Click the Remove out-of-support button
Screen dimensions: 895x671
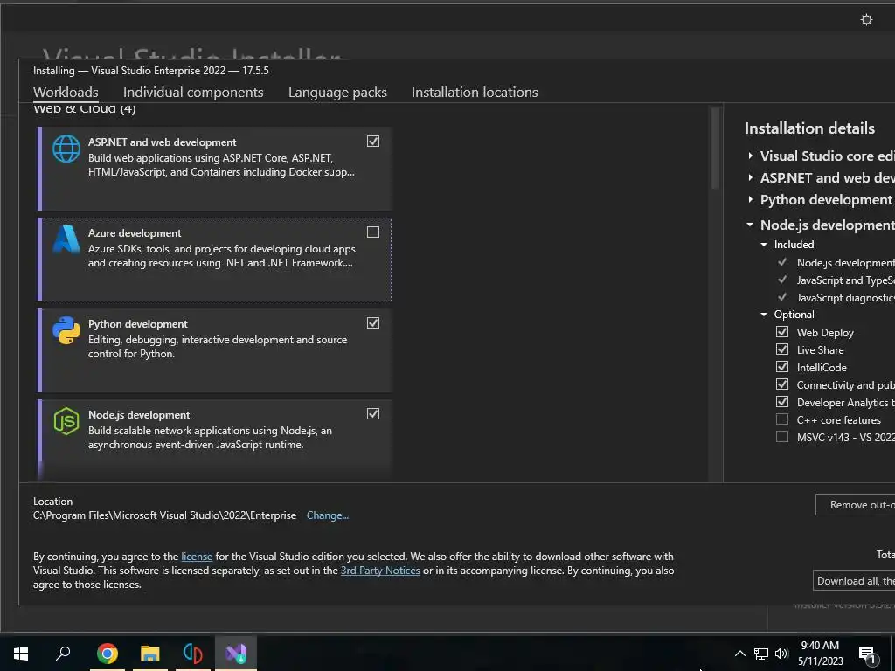click(855, 505)
